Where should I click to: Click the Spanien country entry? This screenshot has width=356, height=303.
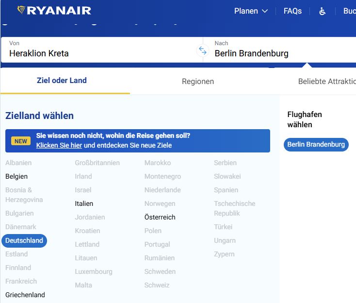(226, 190)
